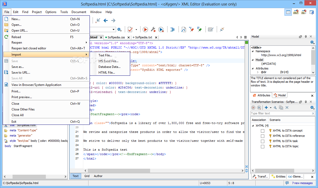Open XPath settings gear dropdown
Viewport: 318px width, 188px height.
click(x=119, y=30)
